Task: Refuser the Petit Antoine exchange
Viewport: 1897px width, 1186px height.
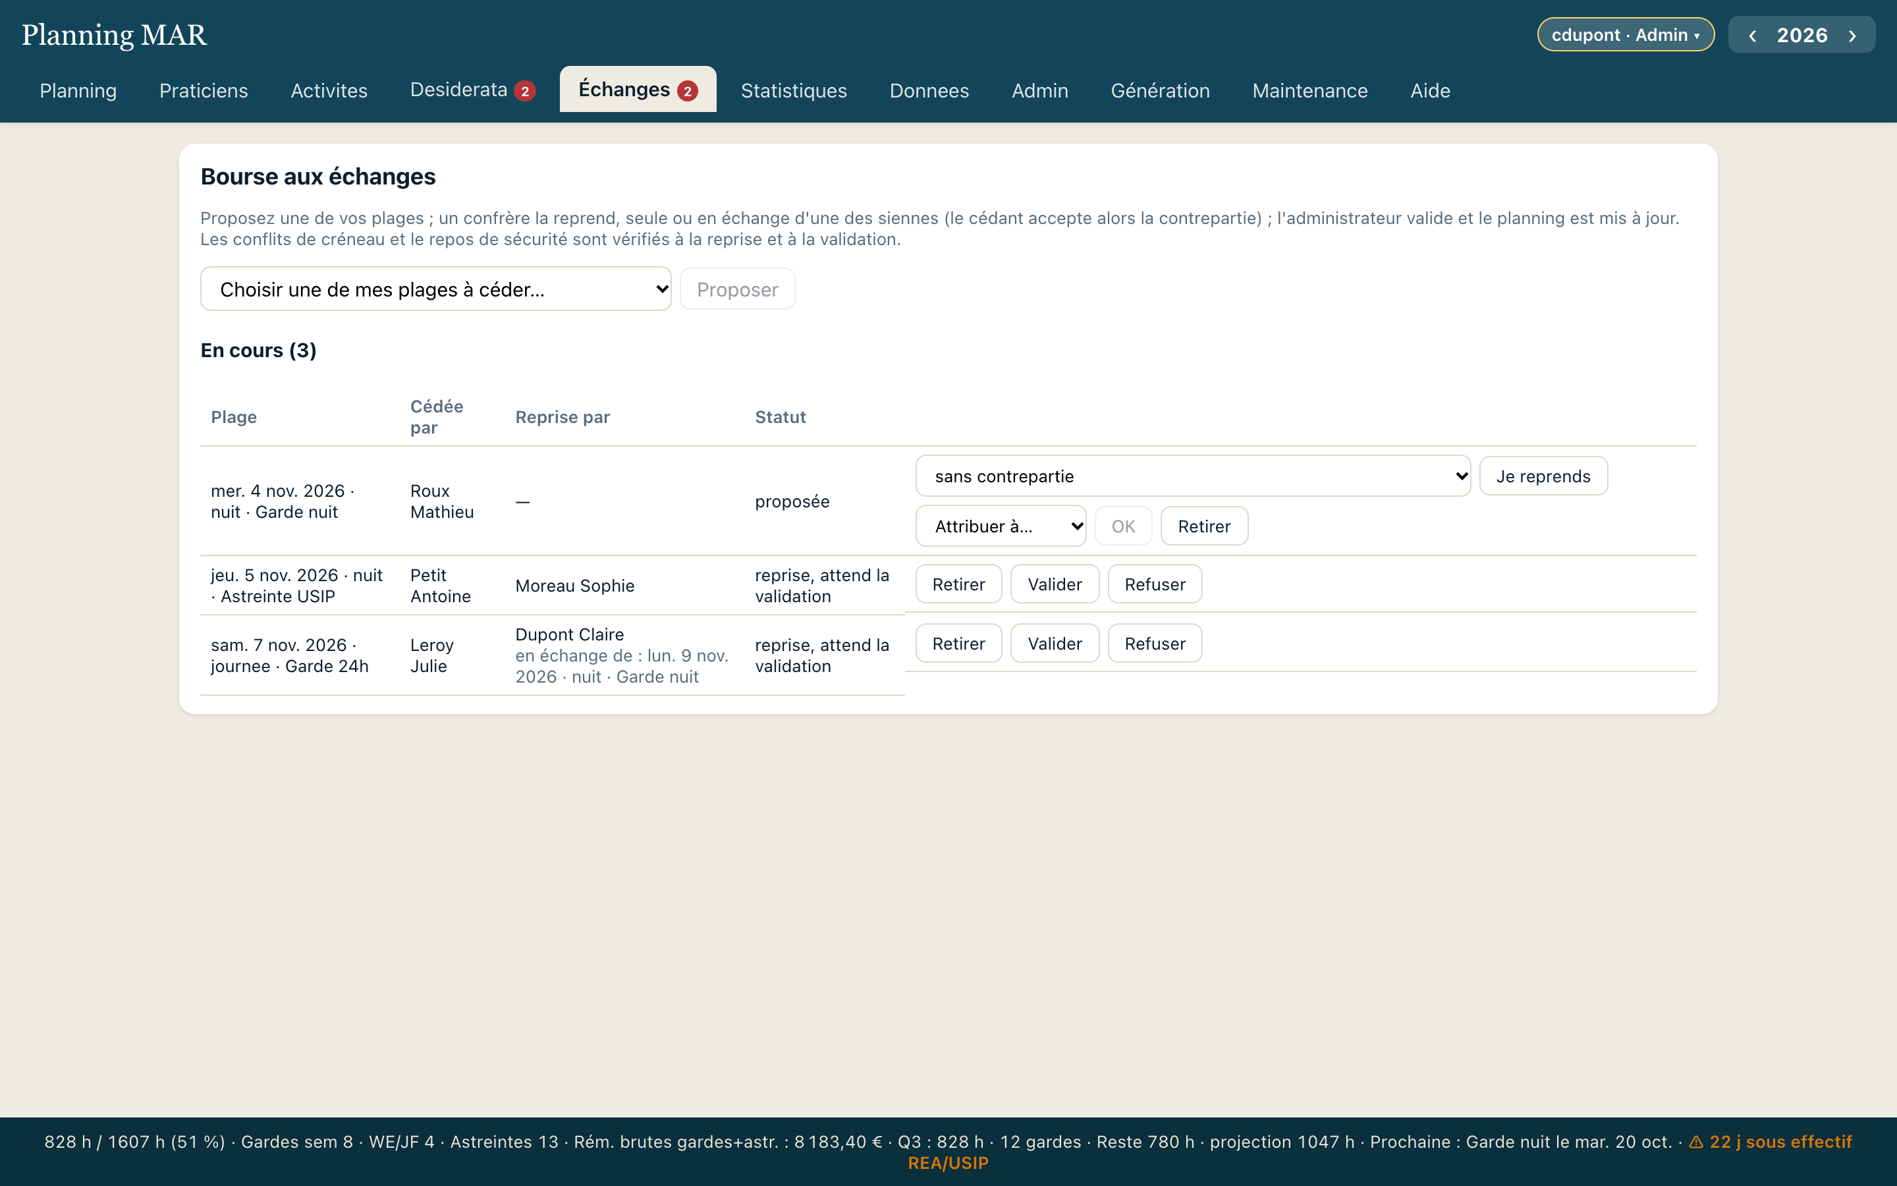Action: [x=1155, y=584]
